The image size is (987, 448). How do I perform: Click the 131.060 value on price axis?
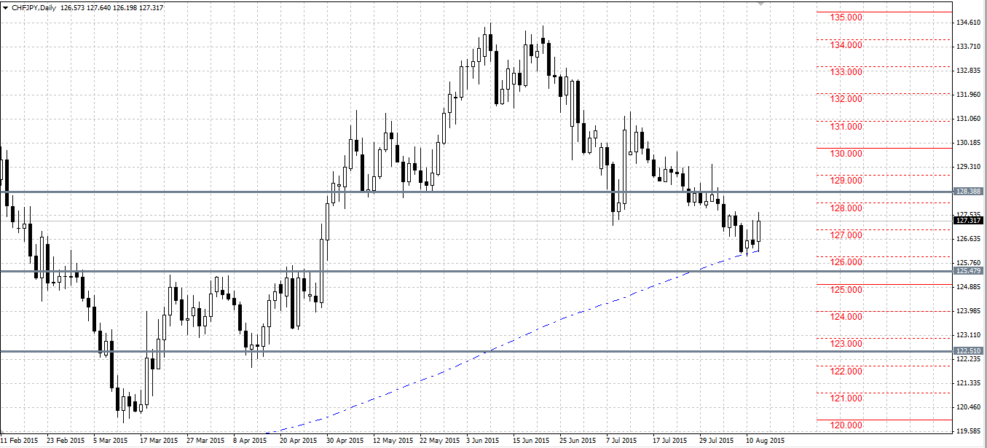coord(968,119)
